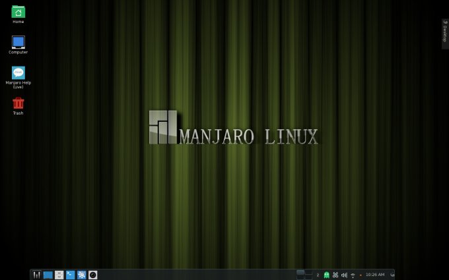
Task: Open the volume speaker tray icon
Action: (x=344, y=275)
